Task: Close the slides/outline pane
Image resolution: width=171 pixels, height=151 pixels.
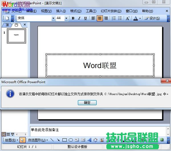Action: tap(25, 24)
